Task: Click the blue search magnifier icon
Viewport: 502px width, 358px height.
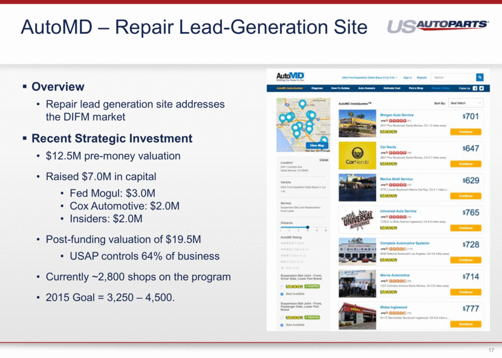Action: (480, 77)
